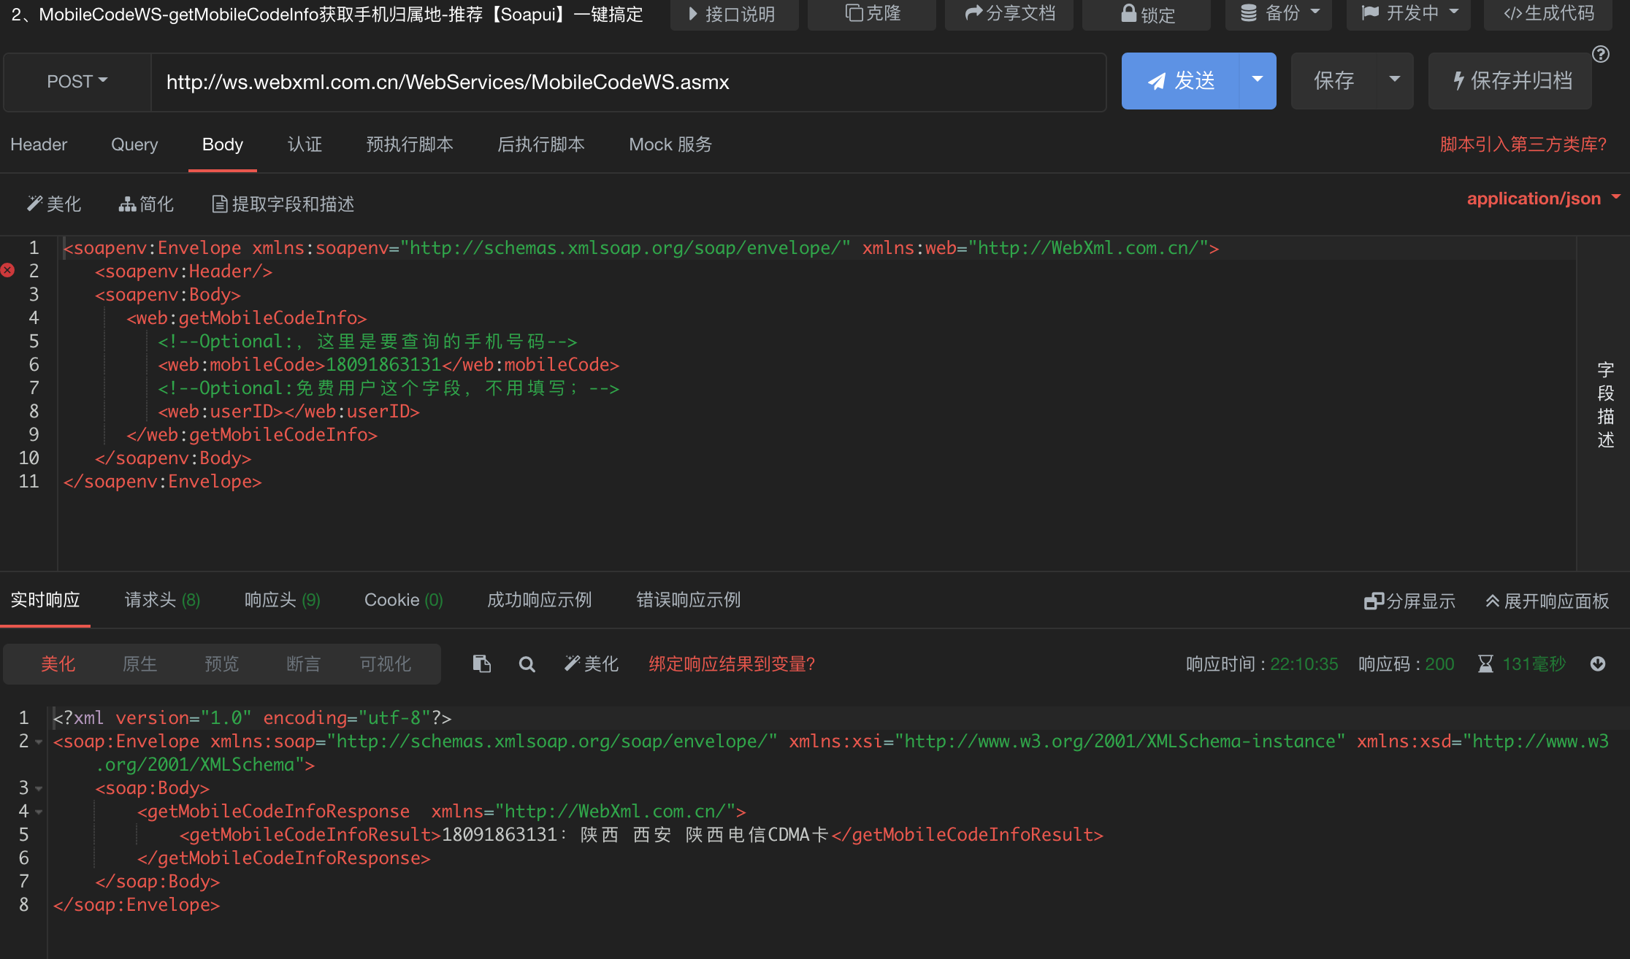Open the 备份 backup dropdown

(x=1279, y=14)
